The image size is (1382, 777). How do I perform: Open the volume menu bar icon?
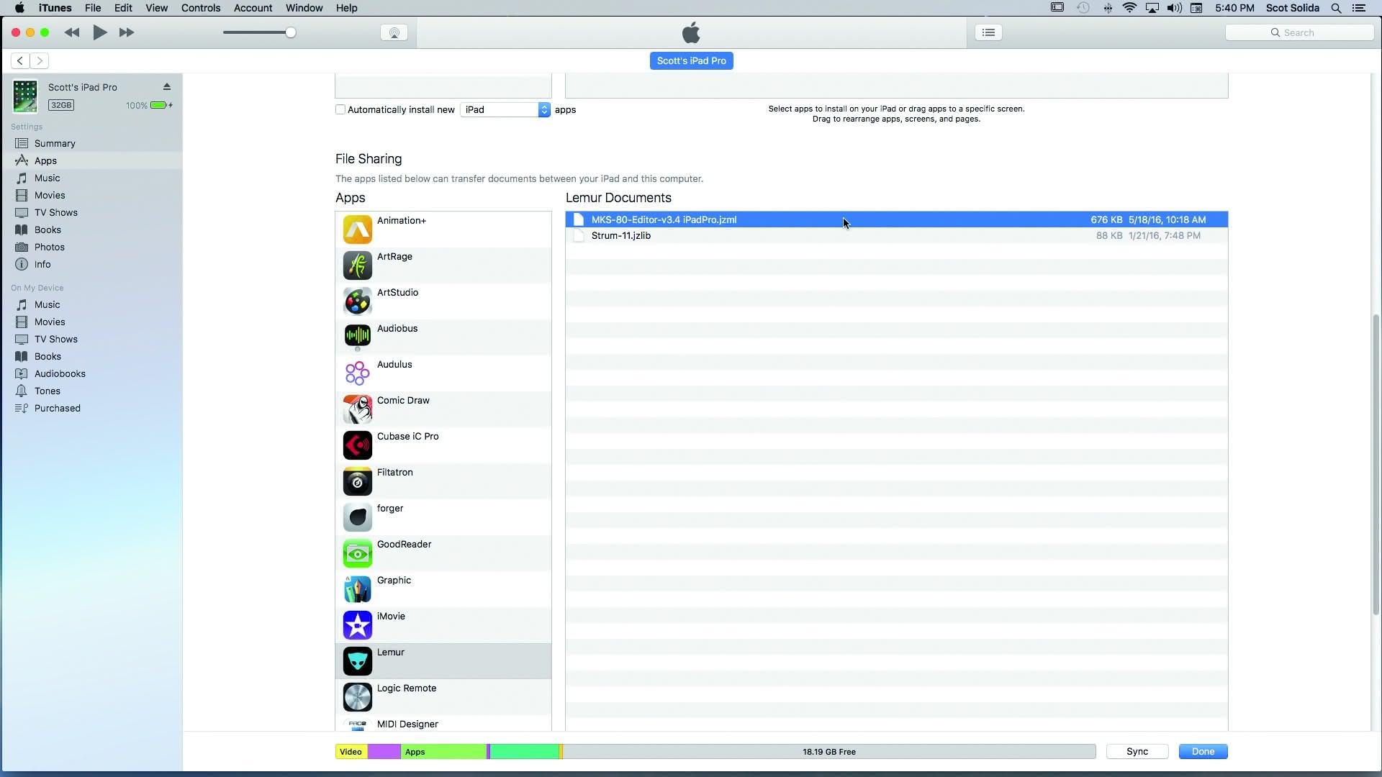pyautogui.click(x=1174, y=8)
